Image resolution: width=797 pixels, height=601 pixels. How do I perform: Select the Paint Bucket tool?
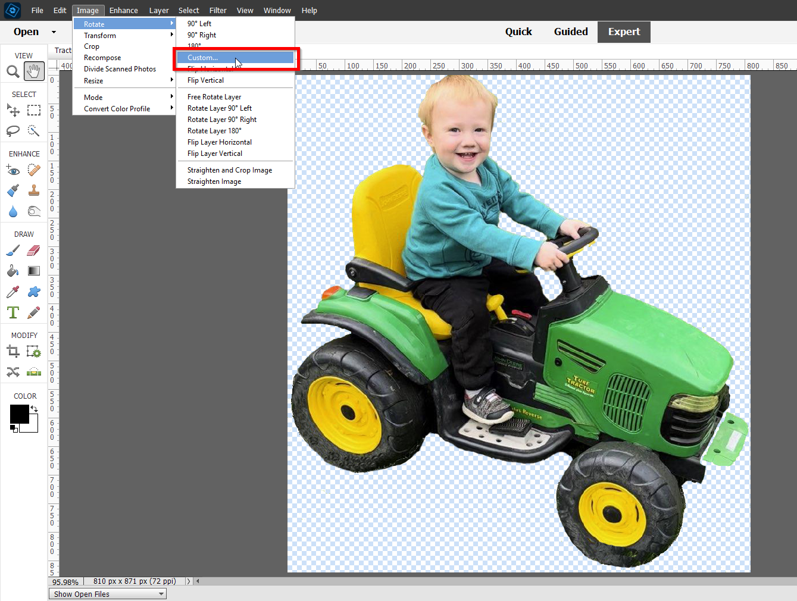(x=12, y=271)
